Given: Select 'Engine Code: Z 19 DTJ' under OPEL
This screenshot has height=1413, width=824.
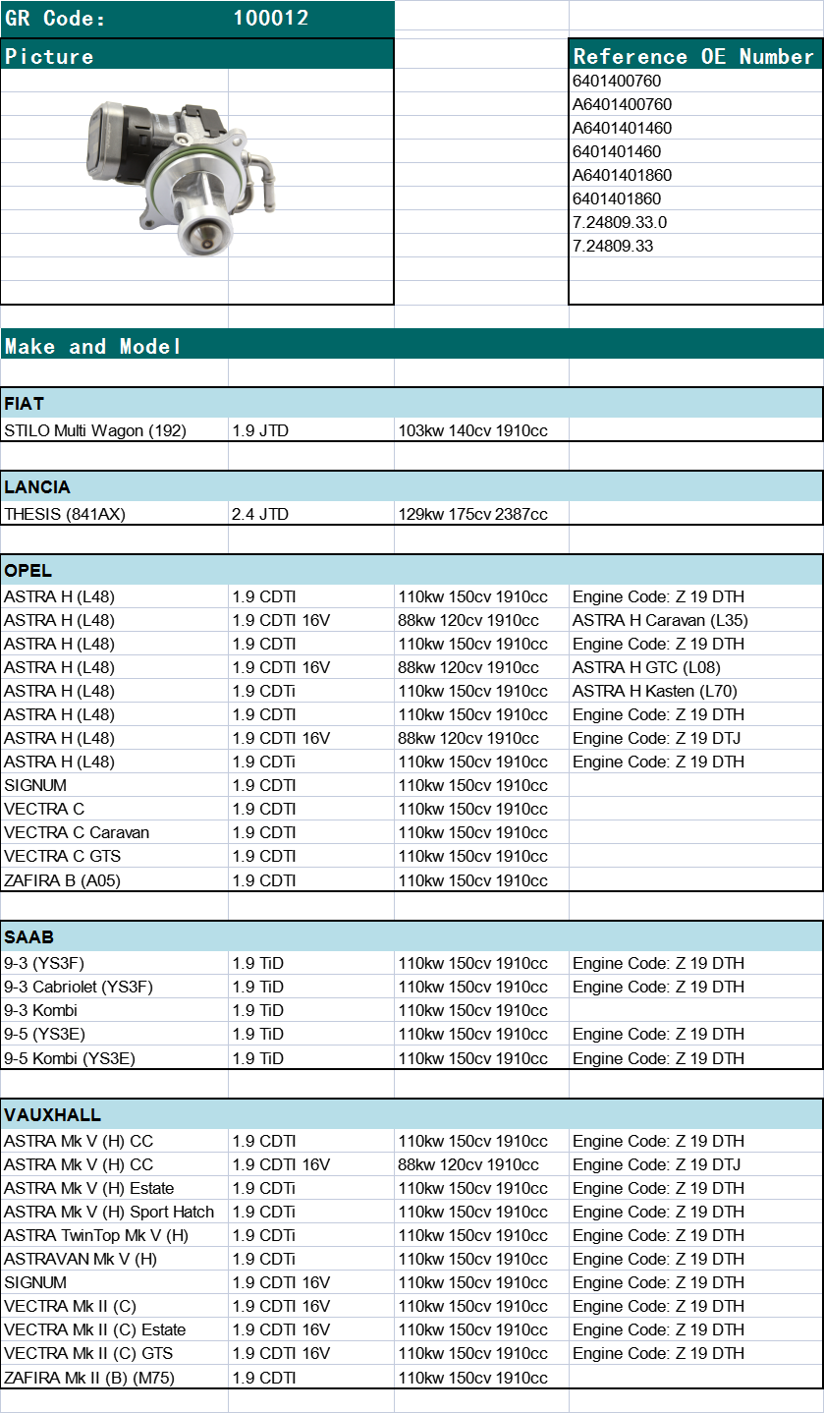Looking at the screenshot, I should 658,738.
